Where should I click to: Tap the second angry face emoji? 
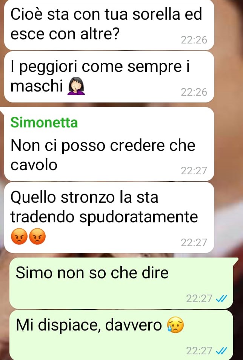[38, 236]
